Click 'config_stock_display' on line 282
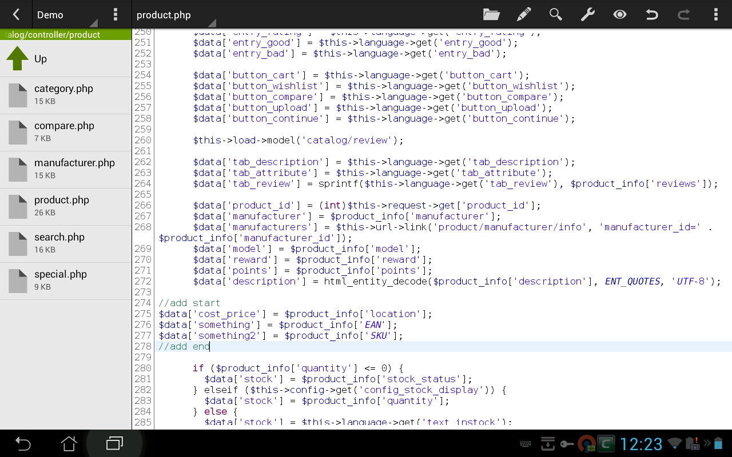 pyautogui.click(x=421, y=390)
